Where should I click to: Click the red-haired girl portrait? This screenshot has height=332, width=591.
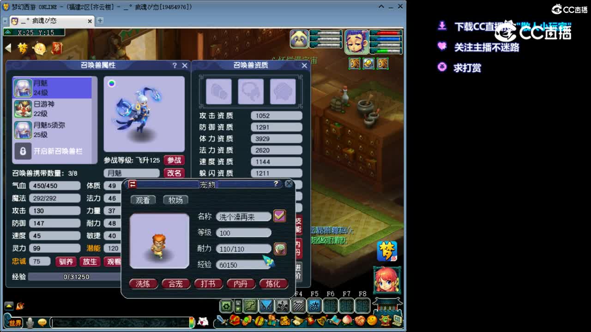(x=387, y=280)
